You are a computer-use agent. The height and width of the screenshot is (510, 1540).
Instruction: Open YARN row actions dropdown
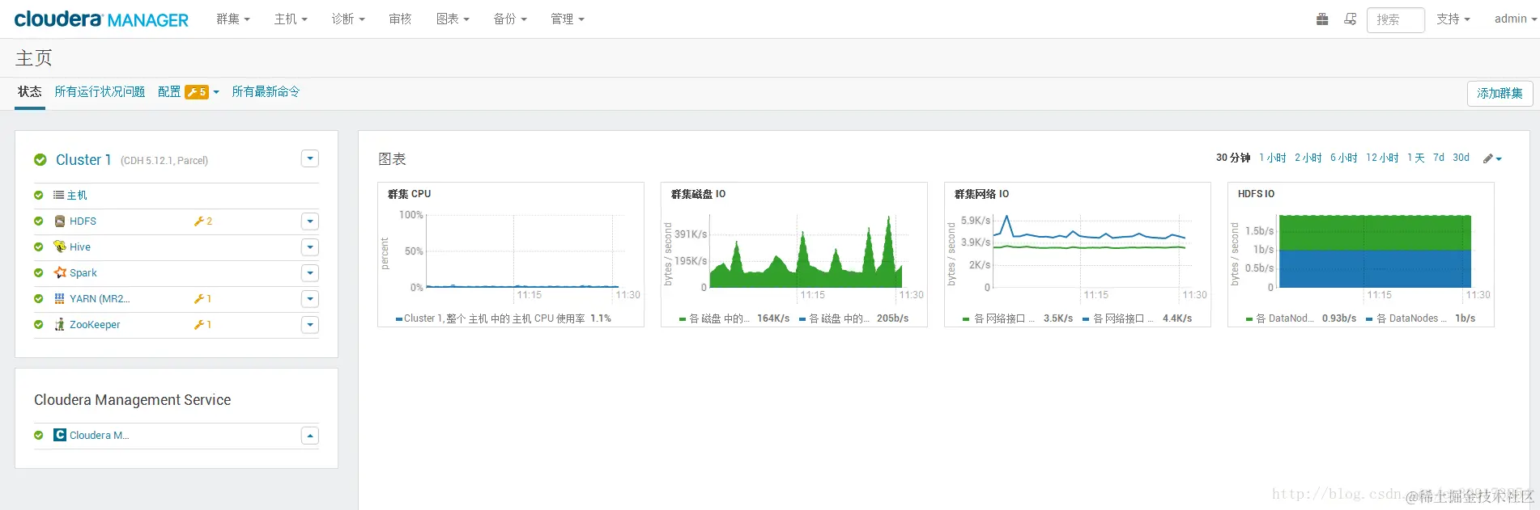[x=310, y=299]
